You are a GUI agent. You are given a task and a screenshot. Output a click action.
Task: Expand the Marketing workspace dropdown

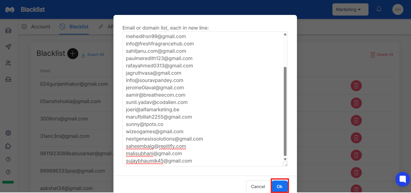350,9
